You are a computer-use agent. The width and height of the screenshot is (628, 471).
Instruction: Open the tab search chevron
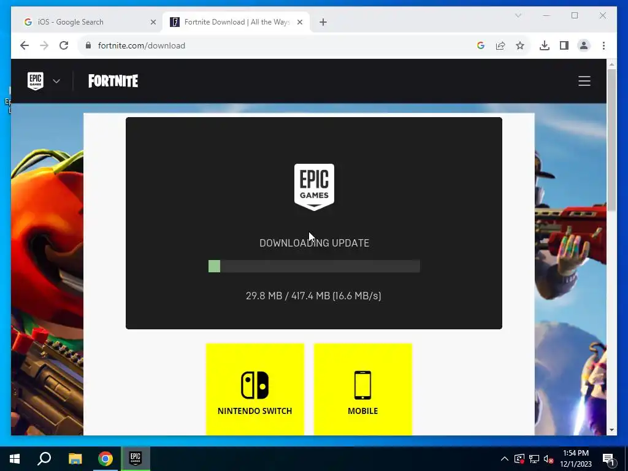(x=518, y=15)
